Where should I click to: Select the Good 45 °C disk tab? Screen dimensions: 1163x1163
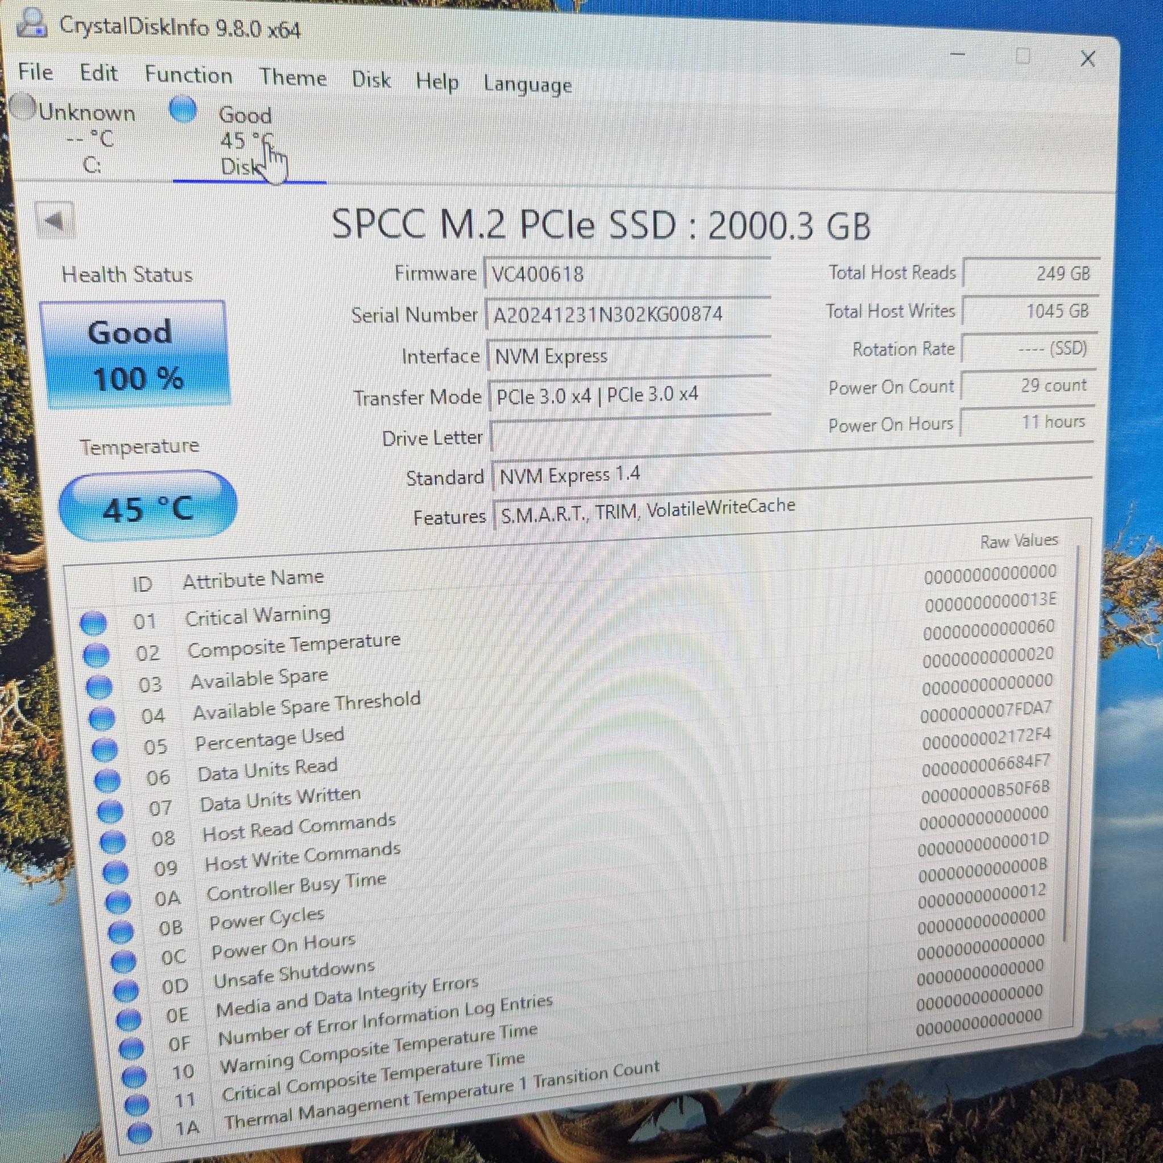[247, 141]
